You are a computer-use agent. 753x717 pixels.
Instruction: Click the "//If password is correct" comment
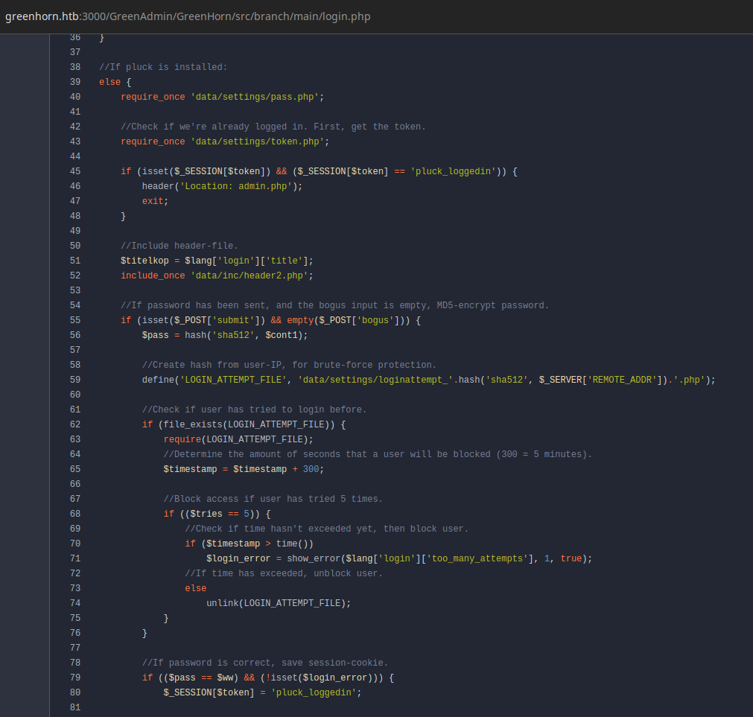pos(265,663)
